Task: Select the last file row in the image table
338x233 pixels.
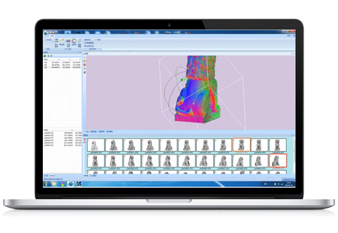Action: point(62,146)
